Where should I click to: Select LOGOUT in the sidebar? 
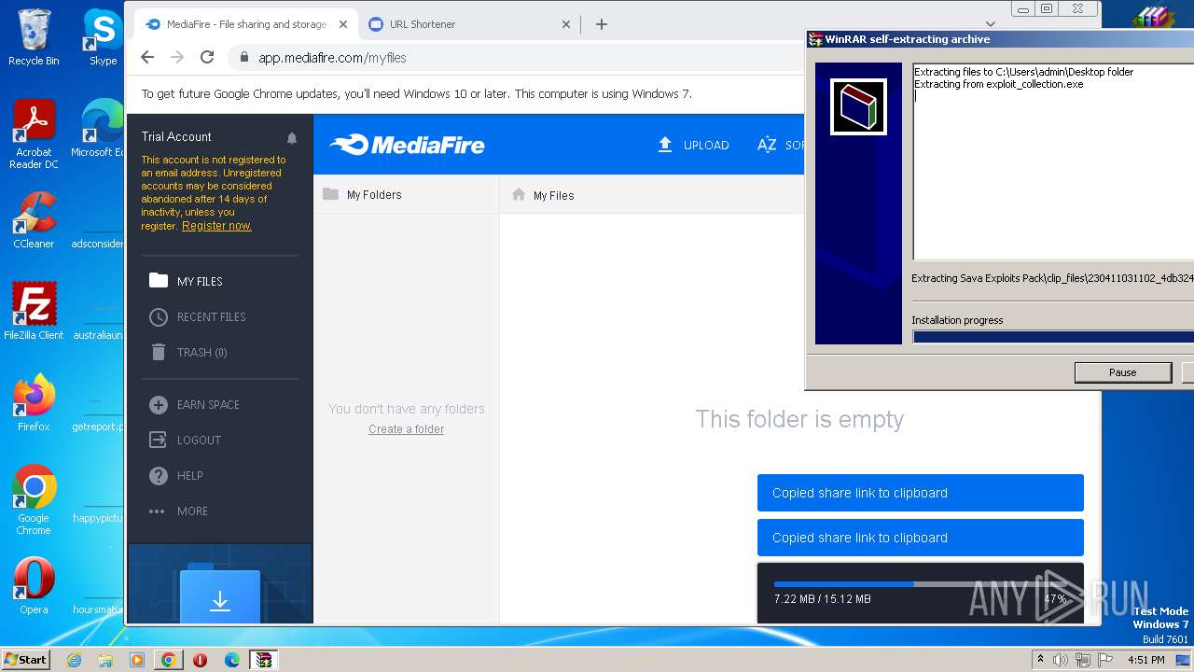[185, 440]
